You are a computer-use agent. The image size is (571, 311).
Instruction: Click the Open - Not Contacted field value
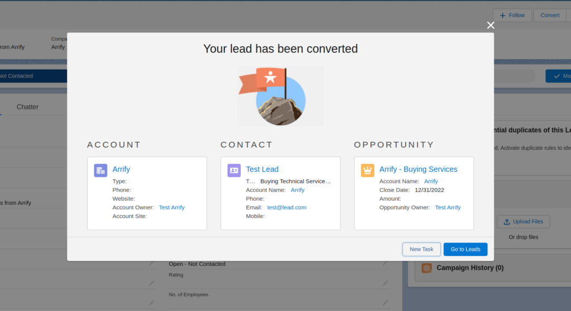pos(197,264)
